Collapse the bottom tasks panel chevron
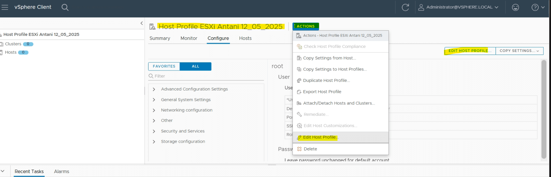 [x=3, y=171]
